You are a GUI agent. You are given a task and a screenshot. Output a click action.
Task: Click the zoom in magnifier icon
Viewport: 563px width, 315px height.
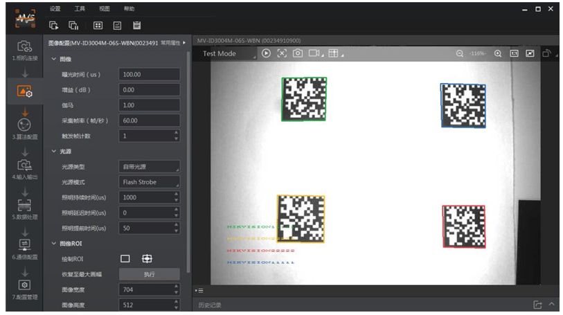coord(497,53)
